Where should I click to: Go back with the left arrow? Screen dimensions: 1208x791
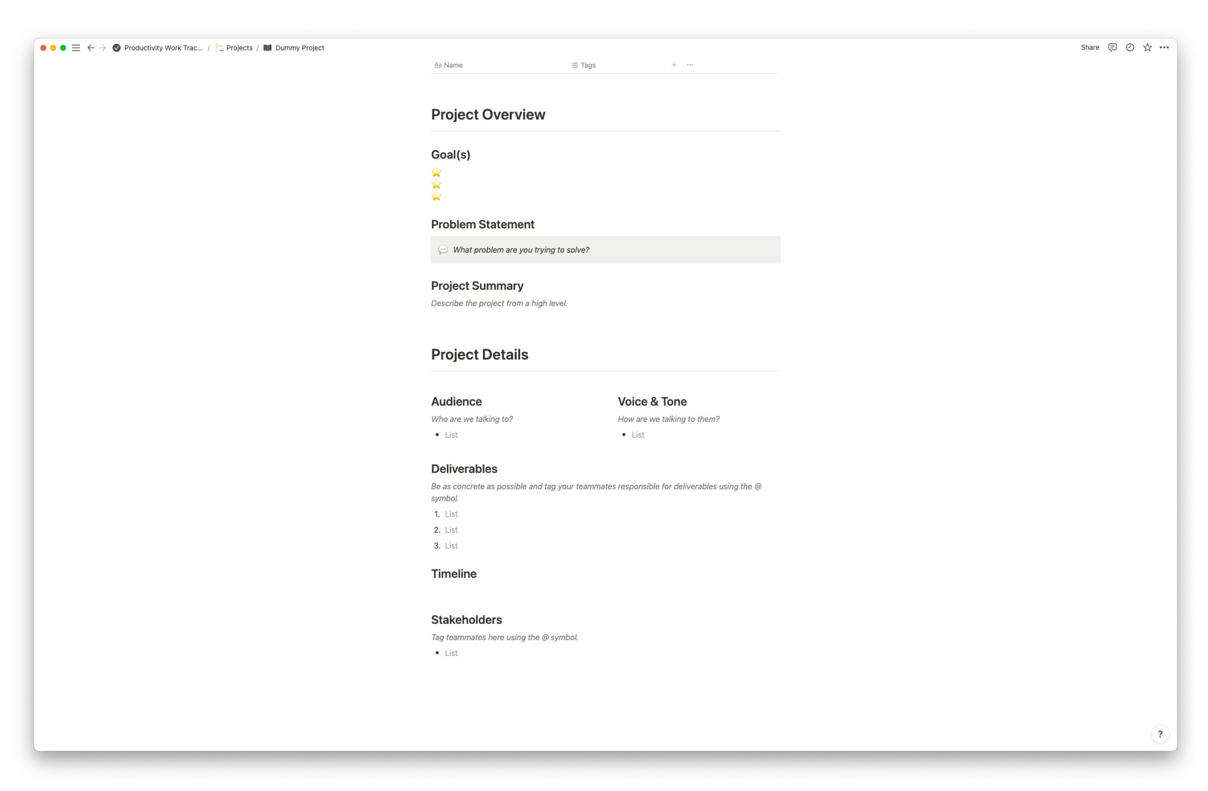[91, 48]
